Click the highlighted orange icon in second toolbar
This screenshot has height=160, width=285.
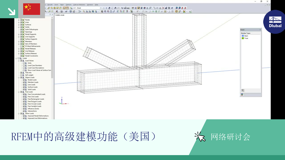(x=176, y=11)
